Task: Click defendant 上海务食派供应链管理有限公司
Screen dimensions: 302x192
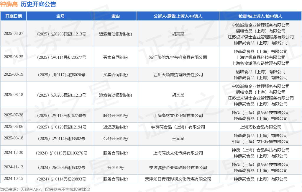Action: 261,63
